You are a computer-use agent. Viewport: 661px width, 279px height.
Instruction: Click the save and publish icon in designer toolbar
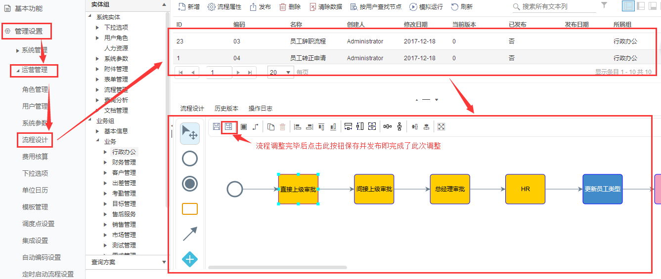coord(228,127)
